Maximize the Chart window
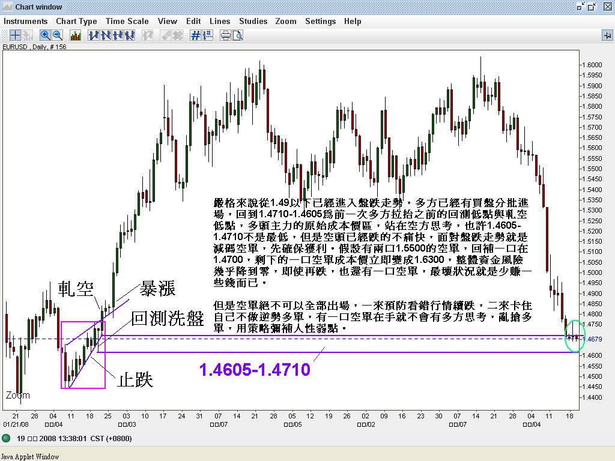Image resolution: width=615 pixels, height=461 pixels. tap(592, 7)
